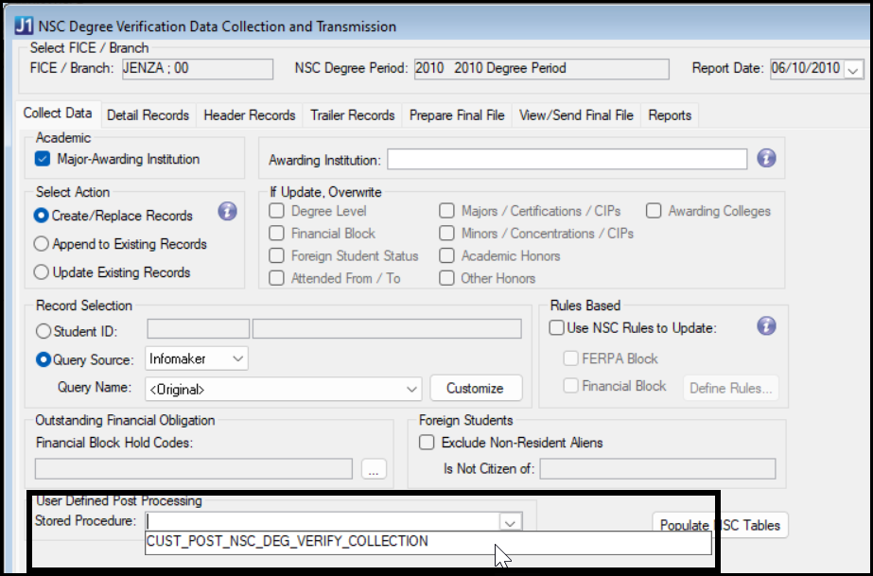This screenshot has height=576, width=873.
Task: Click the Populate NSC Tables button
Action: 719,525
